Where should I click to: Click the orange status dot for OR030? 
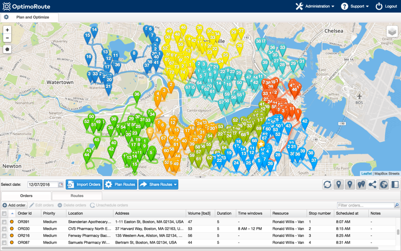[12, 229]
